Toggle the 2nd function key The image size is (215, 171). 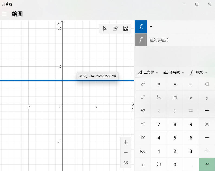[x=143, y=84]
